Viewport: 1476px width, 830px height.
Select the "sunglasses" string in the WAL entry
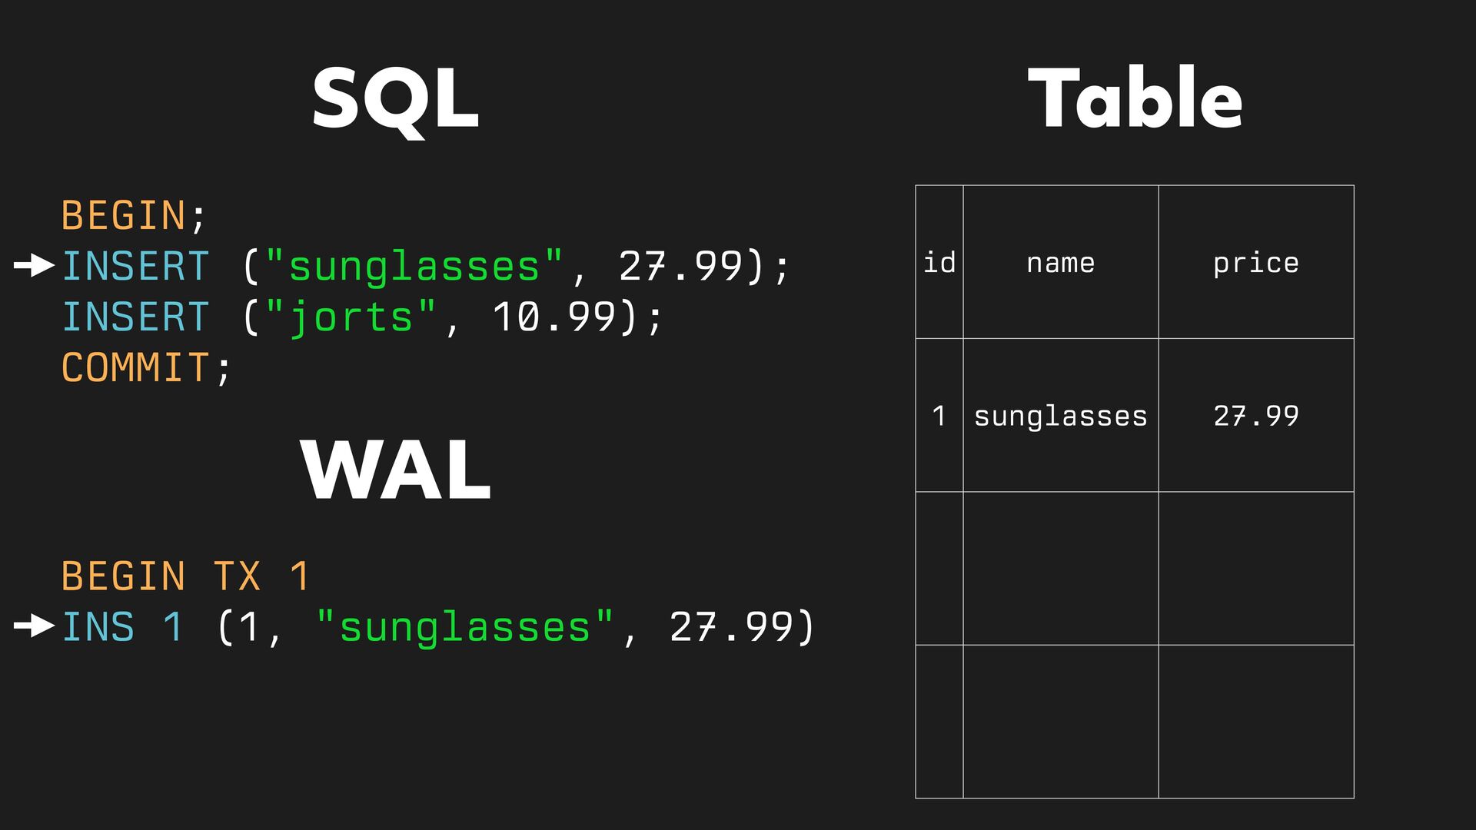pos(465,627)
